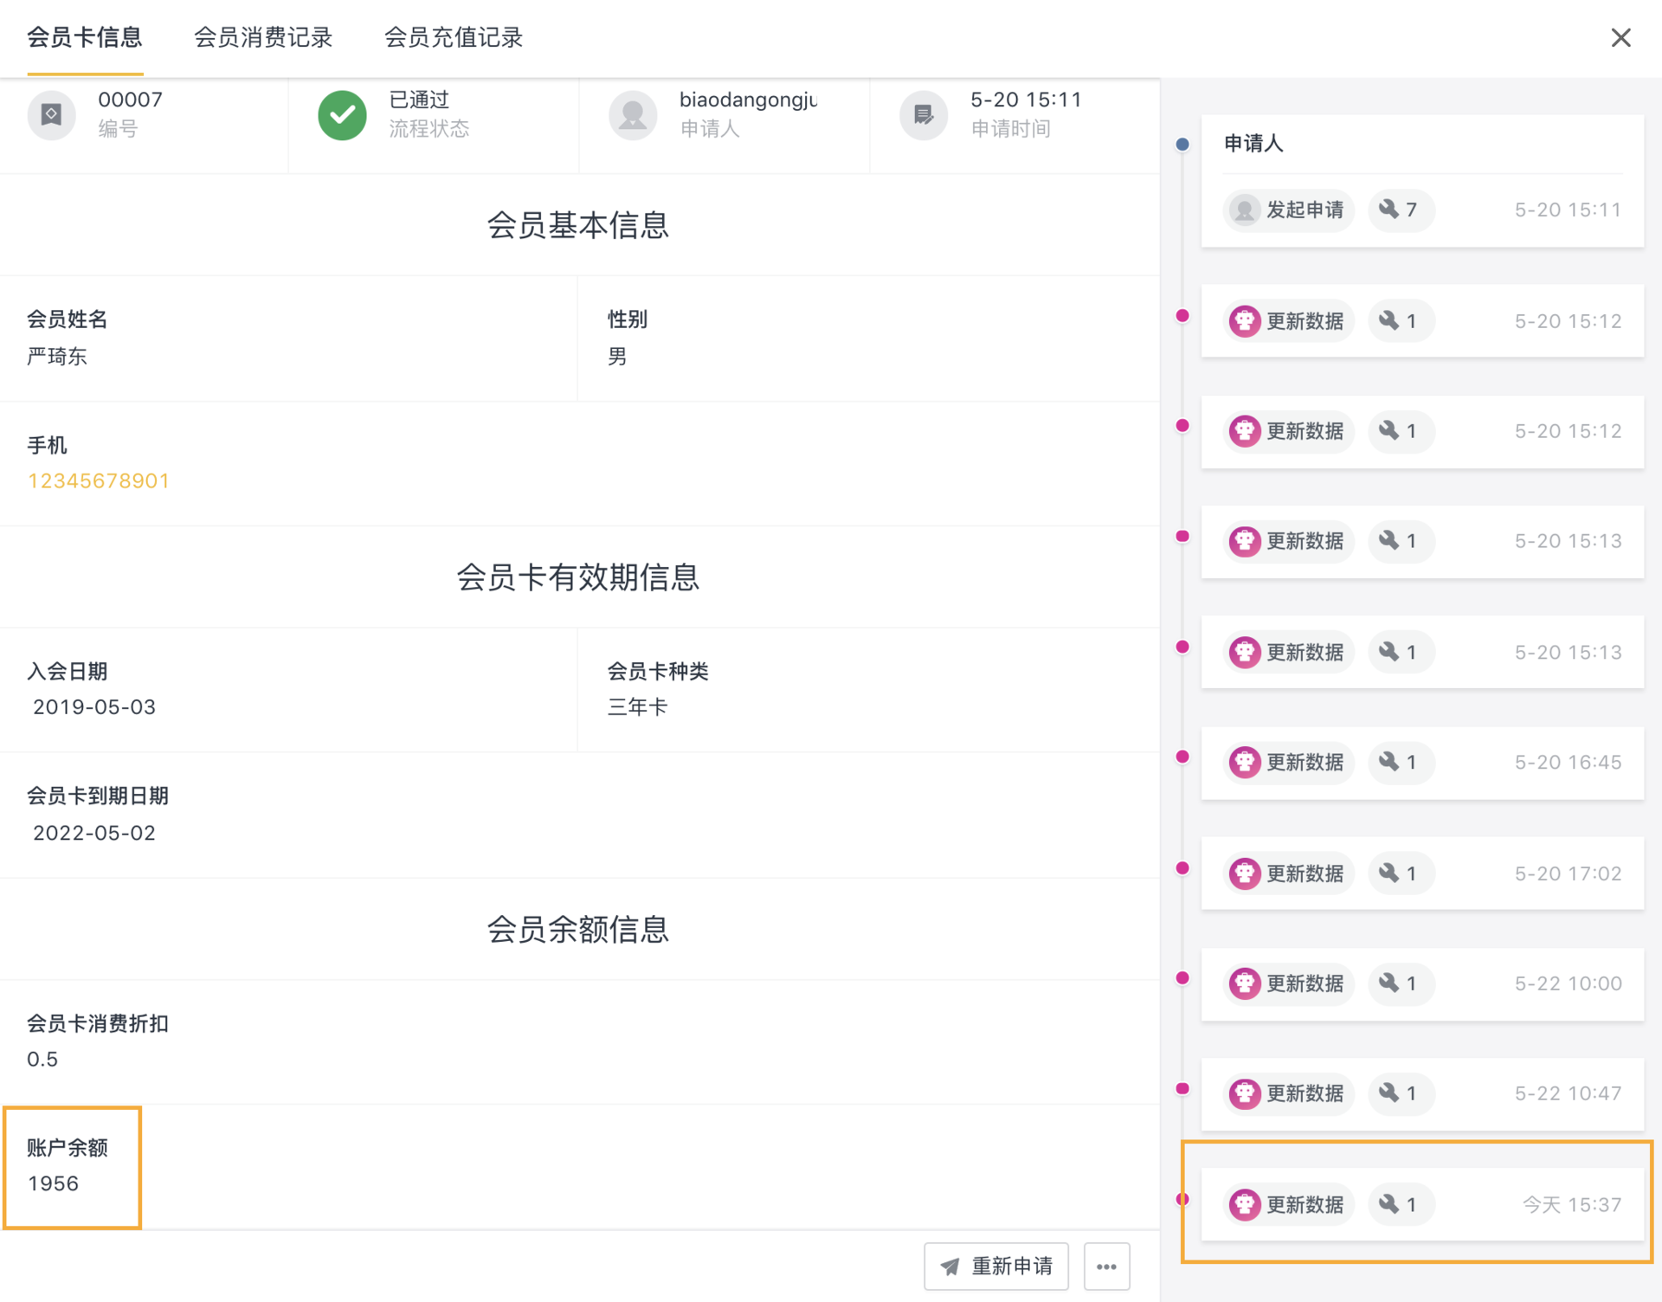Screen dimensions: 1662x1302
Task: Click the wrench icon in the 5-20 17:02 entry
Action: [x=1388, y=873]
